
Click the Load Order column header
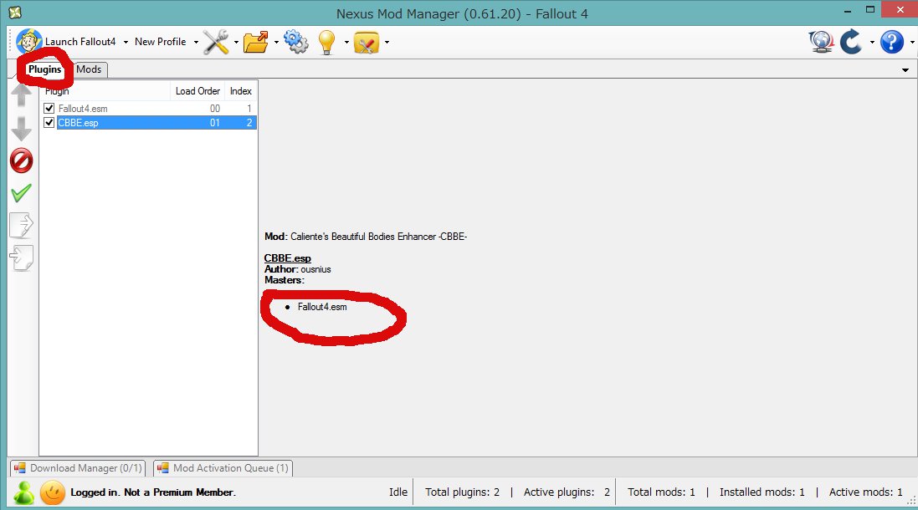click(x=197, y=90)
